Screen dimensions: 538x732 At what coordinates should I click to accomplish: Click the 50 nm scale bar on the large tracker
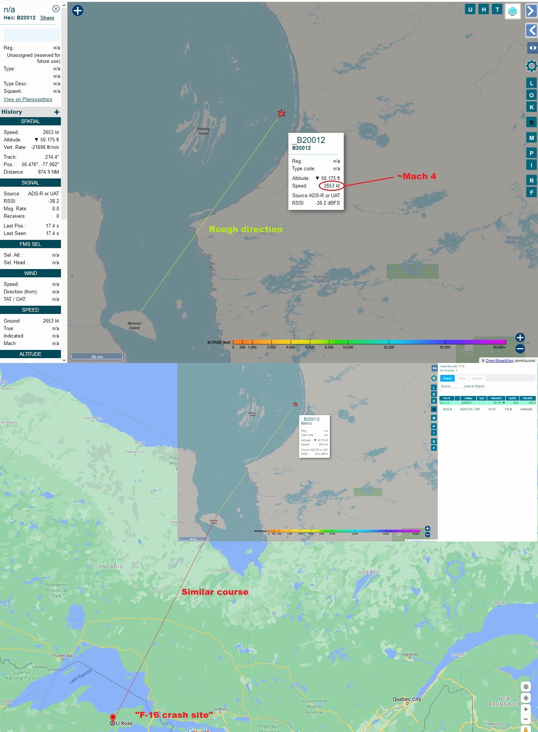click(97, 356)
